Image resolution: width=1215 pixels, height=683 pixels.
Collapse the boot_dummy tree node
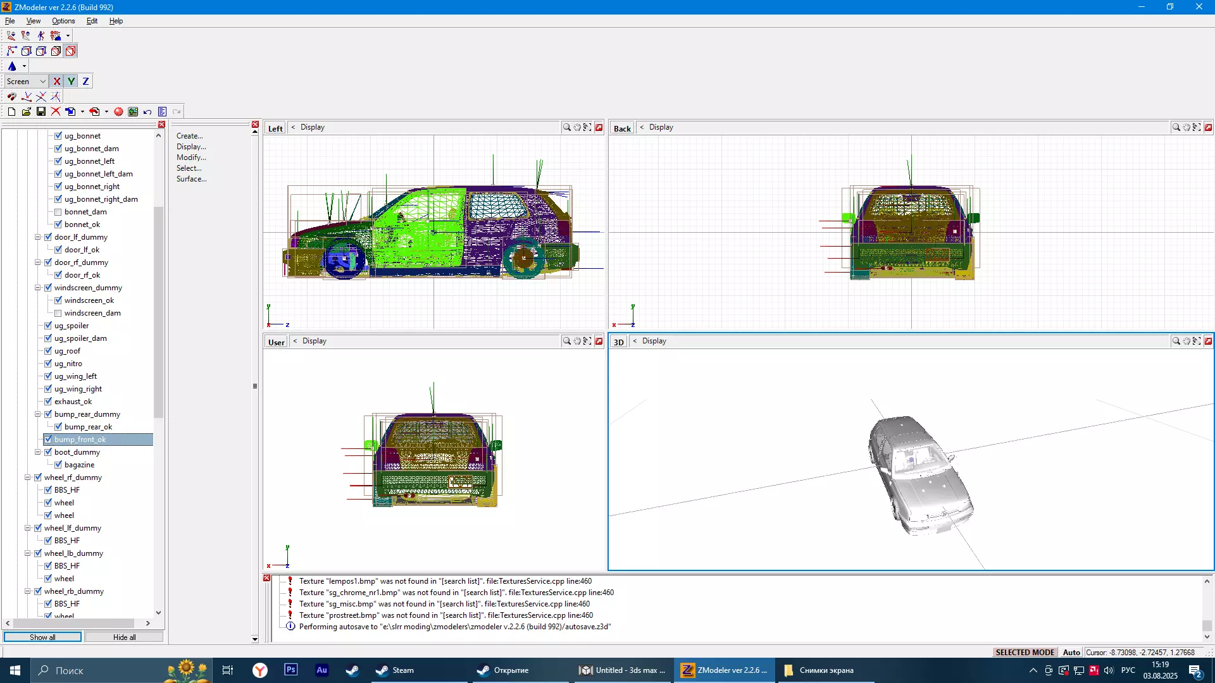38,452
